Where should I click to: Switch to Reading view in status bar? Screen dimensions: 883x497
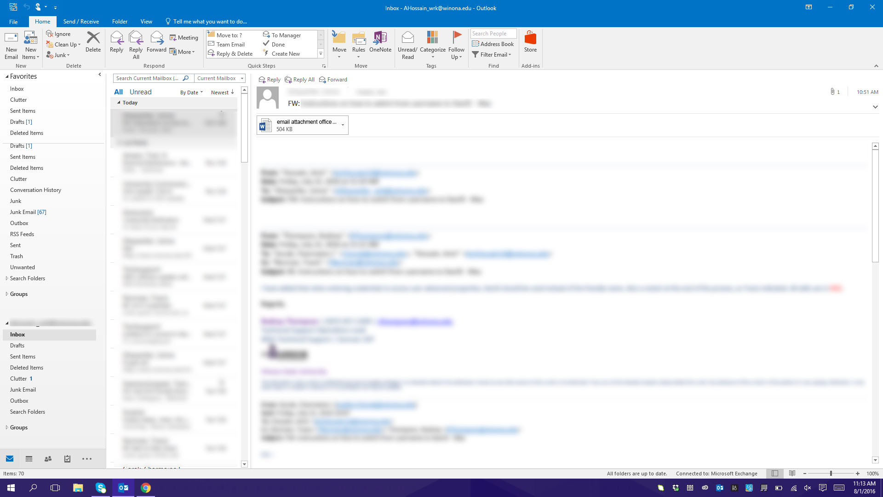pos(792,474)
